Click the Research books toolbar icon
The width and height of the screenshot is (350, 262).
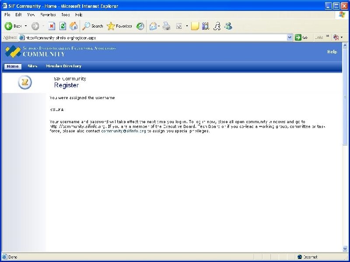point(206,26)
